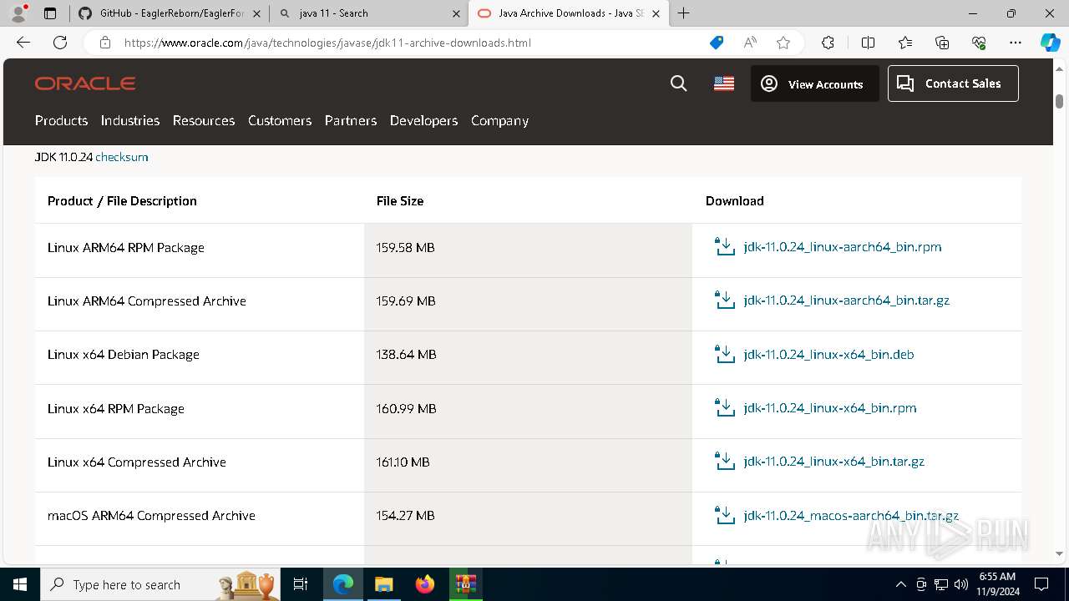Add this page to favorites
Screen dimensions: 1069x601
click(783, 43)
